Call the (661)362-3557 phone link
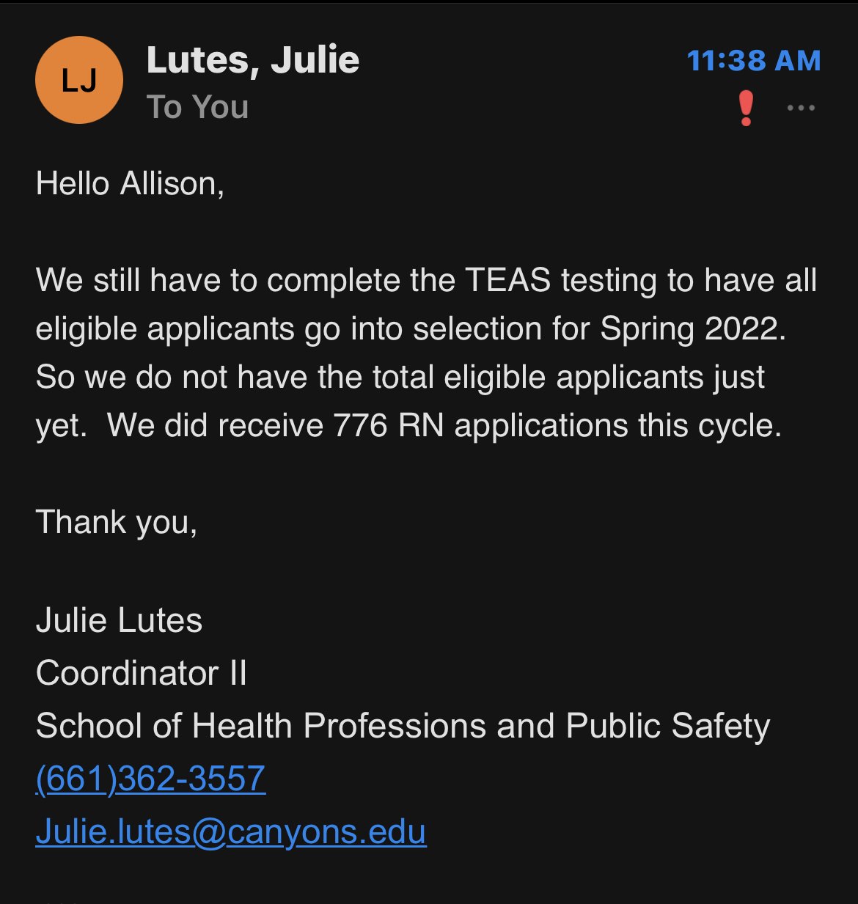Viewport: 858px width, 904px height. (x=150, y=779)
